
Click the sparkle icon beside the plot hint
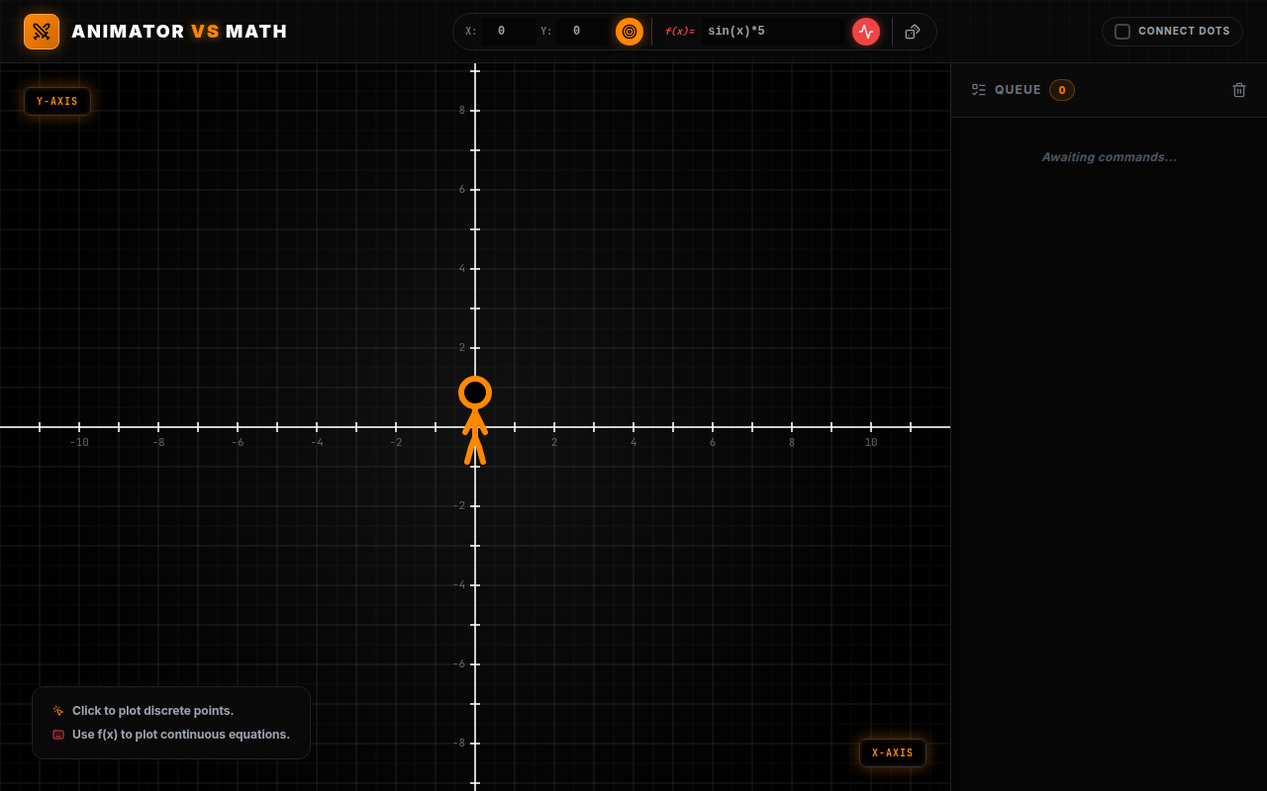[58, 711]
